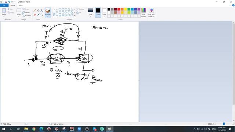The height and width of the screenshot is (132, 235).
Task: Select the Line shape
Action: pos(54,10)
